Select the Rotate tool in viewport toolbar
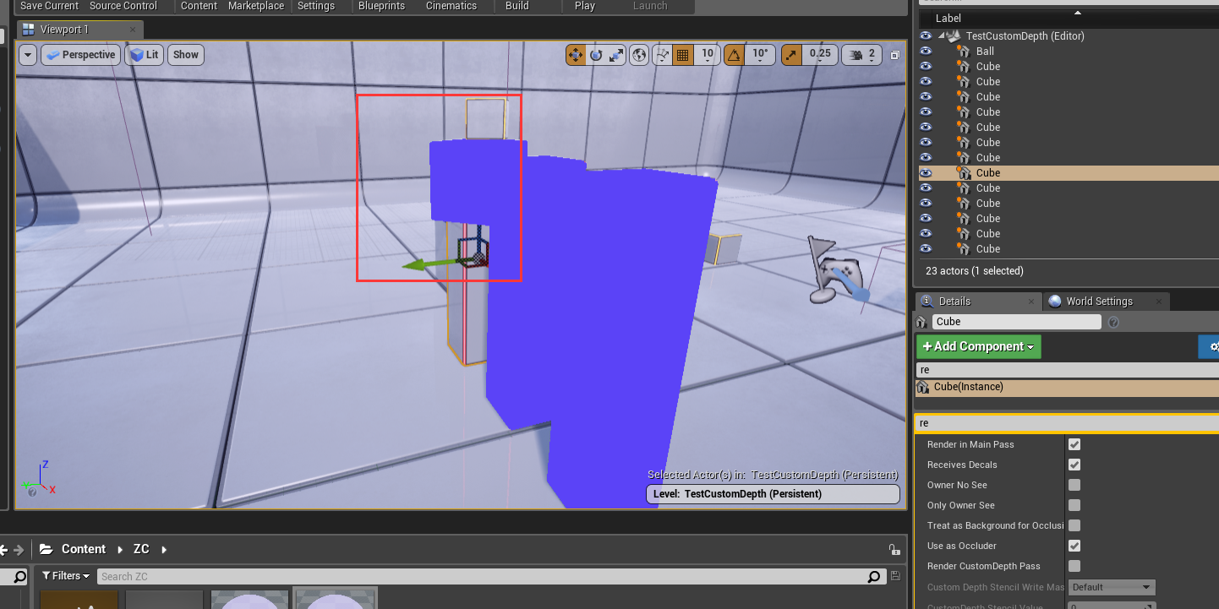The width and height of the screenshot is (1219, 609). (x=597, y=54)
